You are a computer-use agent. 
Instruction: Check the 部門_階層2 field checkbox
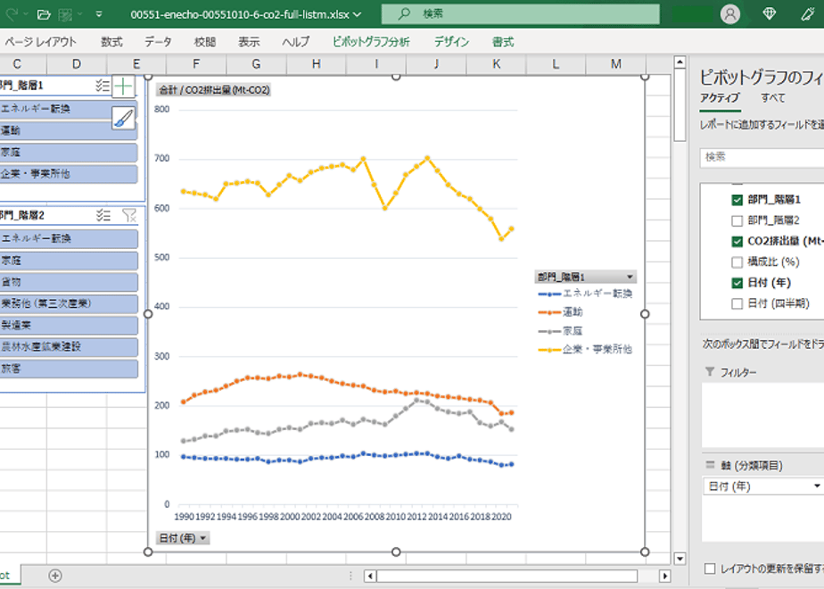click(x=737, y=220)
